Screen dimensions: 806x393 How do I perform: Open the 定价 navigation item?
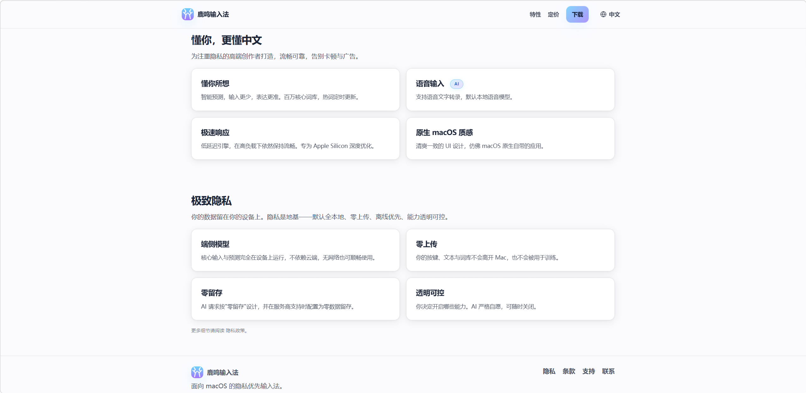tap(553, 15)
